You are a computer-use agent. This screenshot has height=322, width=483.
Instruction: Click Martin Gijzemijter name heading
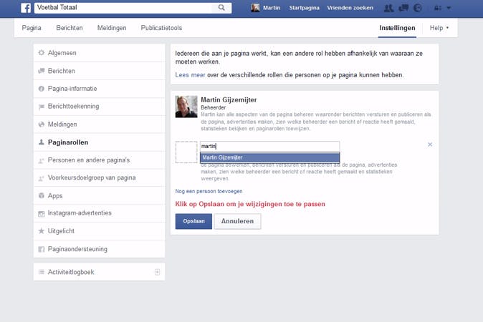point(229,99)
